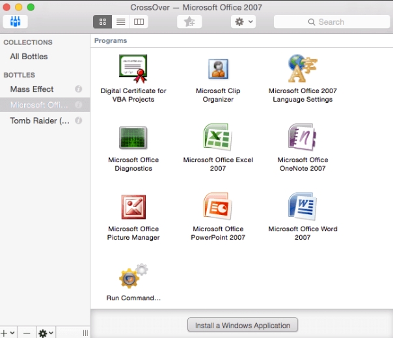This screenshot has height=338, width=393.
Task: Select the Microsoft Office Word 2007 icon
Action: coord(303,206)
